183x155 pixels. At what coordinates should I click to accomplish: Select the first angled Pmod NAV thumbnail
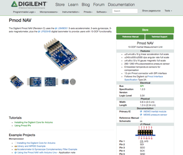tap(17, 82)
